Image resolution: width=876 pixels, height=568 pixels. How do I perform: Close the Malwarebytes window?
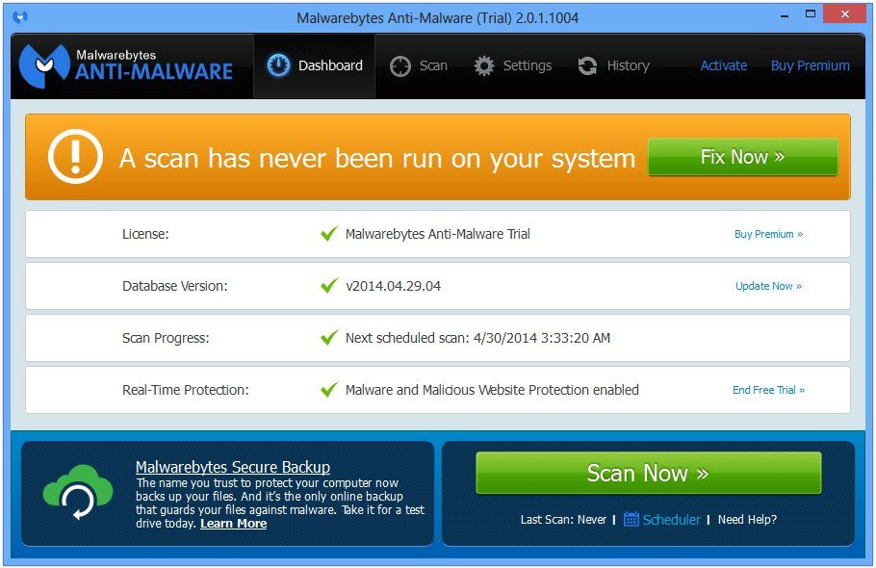pyautogui.click(x=845, y=14)
